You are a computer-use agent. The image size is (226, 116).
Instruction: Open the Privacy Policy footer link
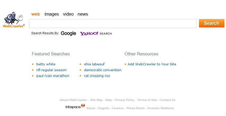[125, 100]
